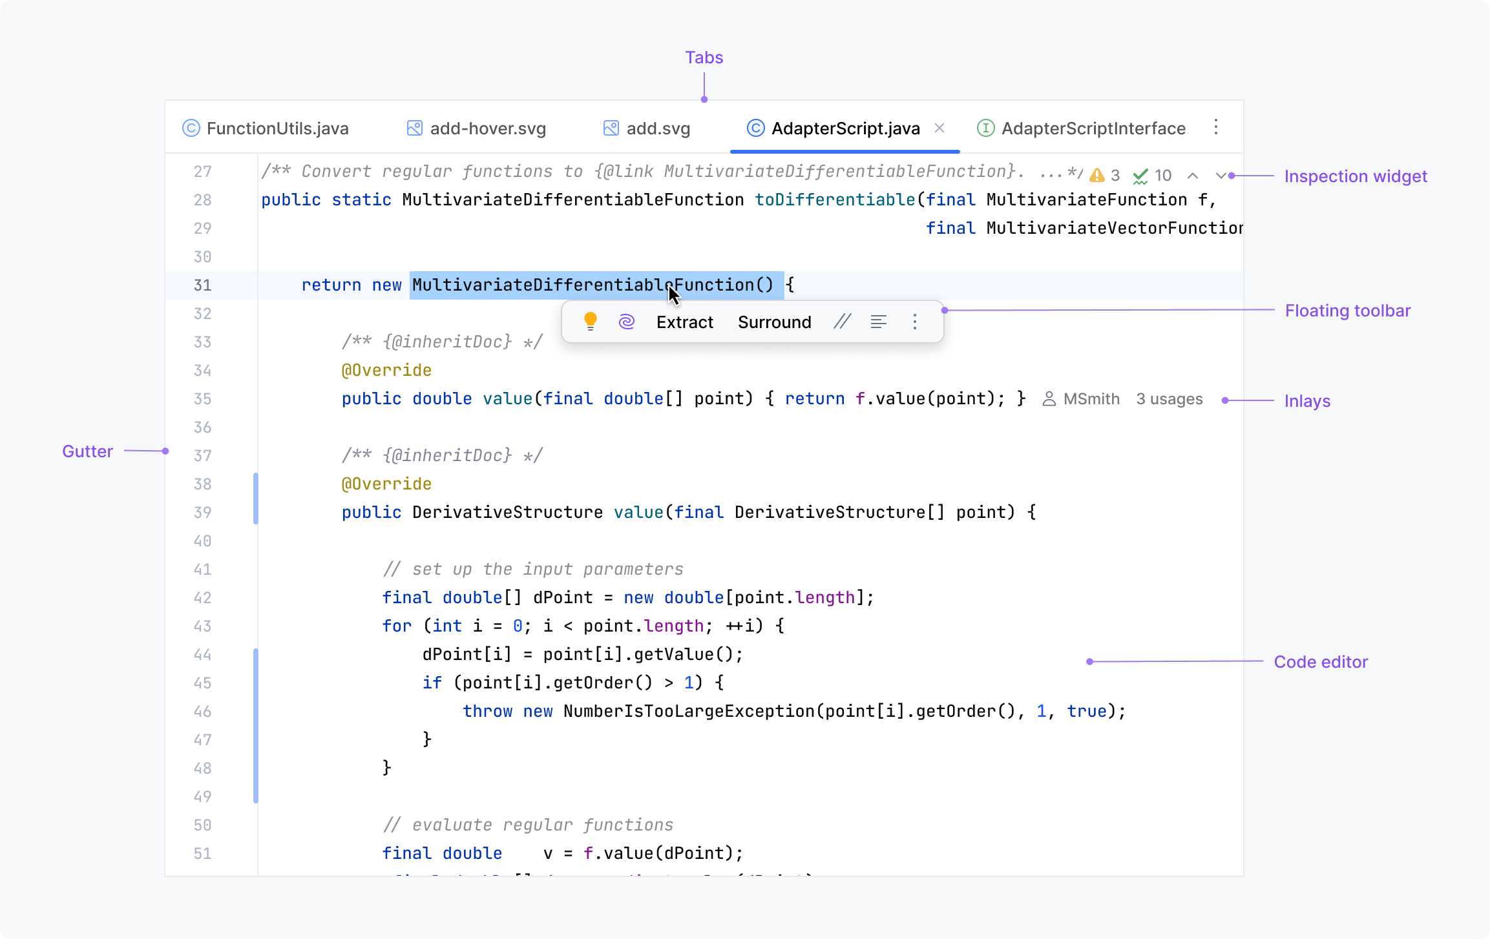1490x939 pixels.
Task: Click the yellow warning triangle icon
Action: (x=1097, y=175)
